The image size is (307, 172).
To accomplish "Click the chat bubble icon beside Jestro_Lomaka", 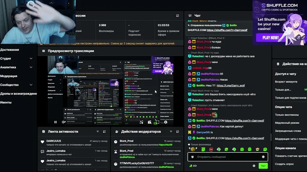I will tap(42, 152).
